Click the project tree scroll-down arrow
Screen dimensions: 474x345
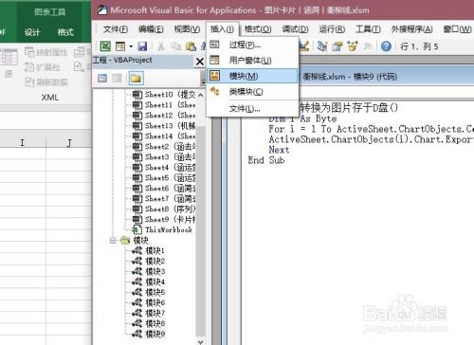click(x=201, y=341)
